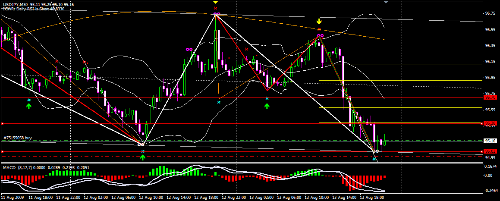Click the cyan cross under the 12 Aug 18:00 spike
500x201 pixels.
[219, 102]
